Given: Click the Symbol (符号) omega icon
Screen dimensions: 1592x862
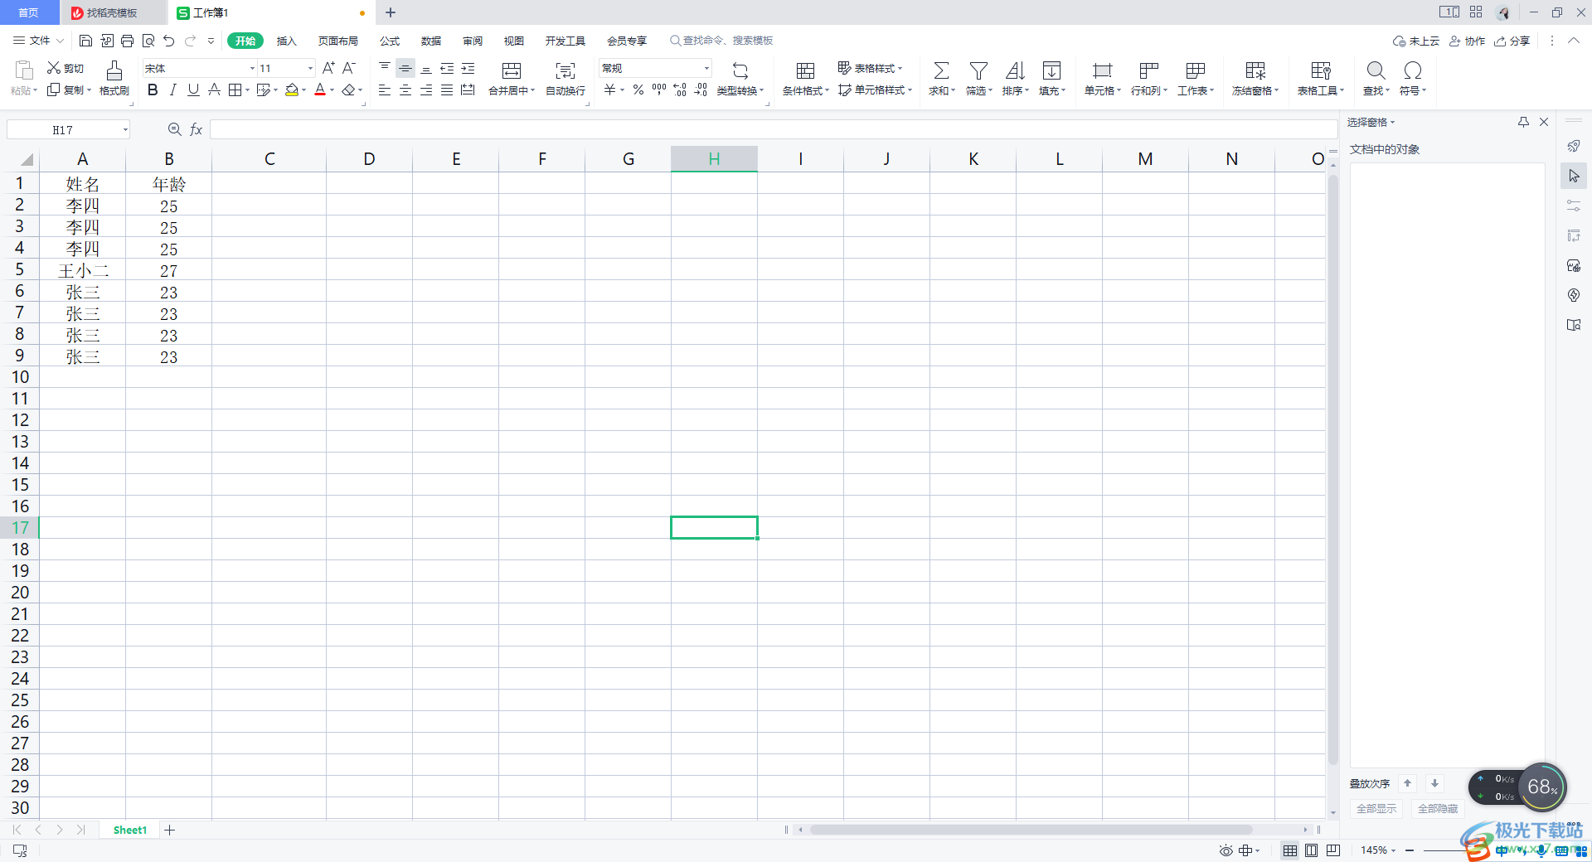Looking at the screenshot, I should click(1413, 70).
